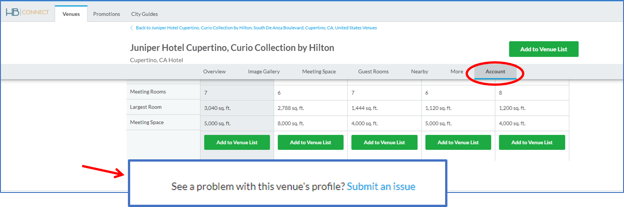Switch to the Promotions tab
The height and width of the screenshot is (207, 624).
(x=107, y=14)
